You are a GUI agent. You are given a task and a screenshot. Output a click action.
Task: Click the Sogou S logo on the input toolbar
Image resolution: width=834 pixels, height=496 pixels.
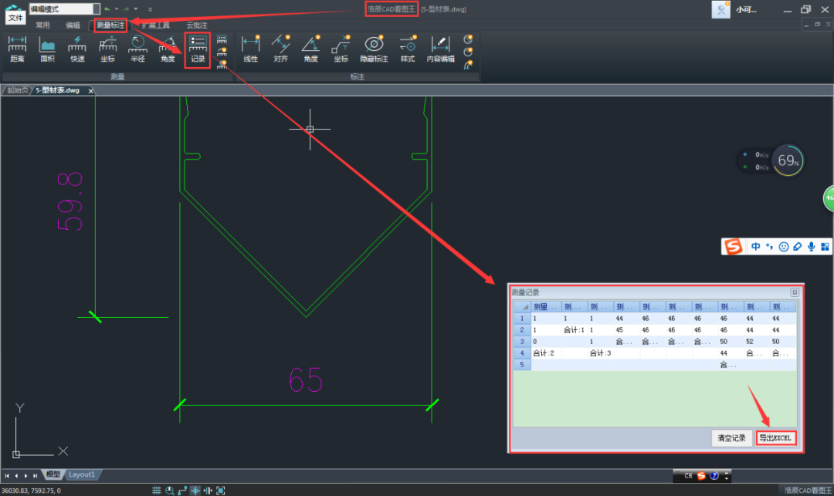click(x=734, y=246)
